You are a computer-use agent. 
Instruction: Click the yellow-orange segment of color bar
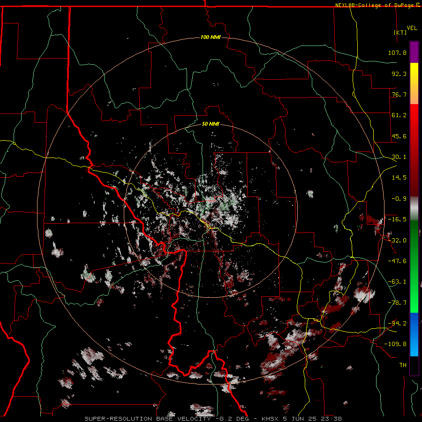click(414, 83)
